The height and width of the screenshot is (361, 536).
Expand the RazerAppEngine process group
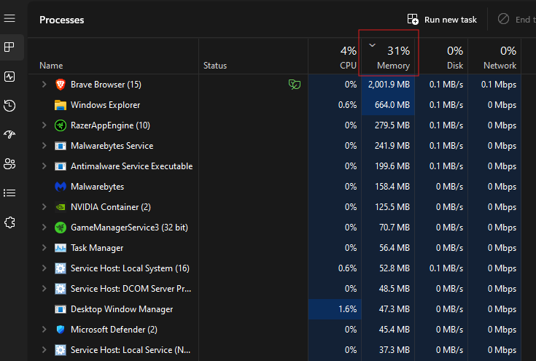click(44, 125)
